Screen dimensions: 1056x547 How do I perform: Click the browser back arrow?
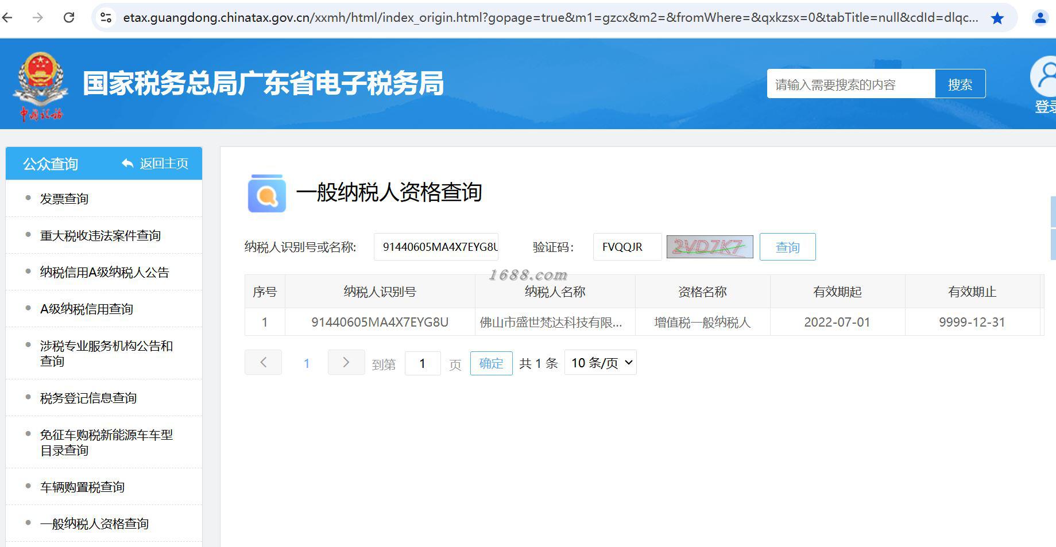pos(7,18)
